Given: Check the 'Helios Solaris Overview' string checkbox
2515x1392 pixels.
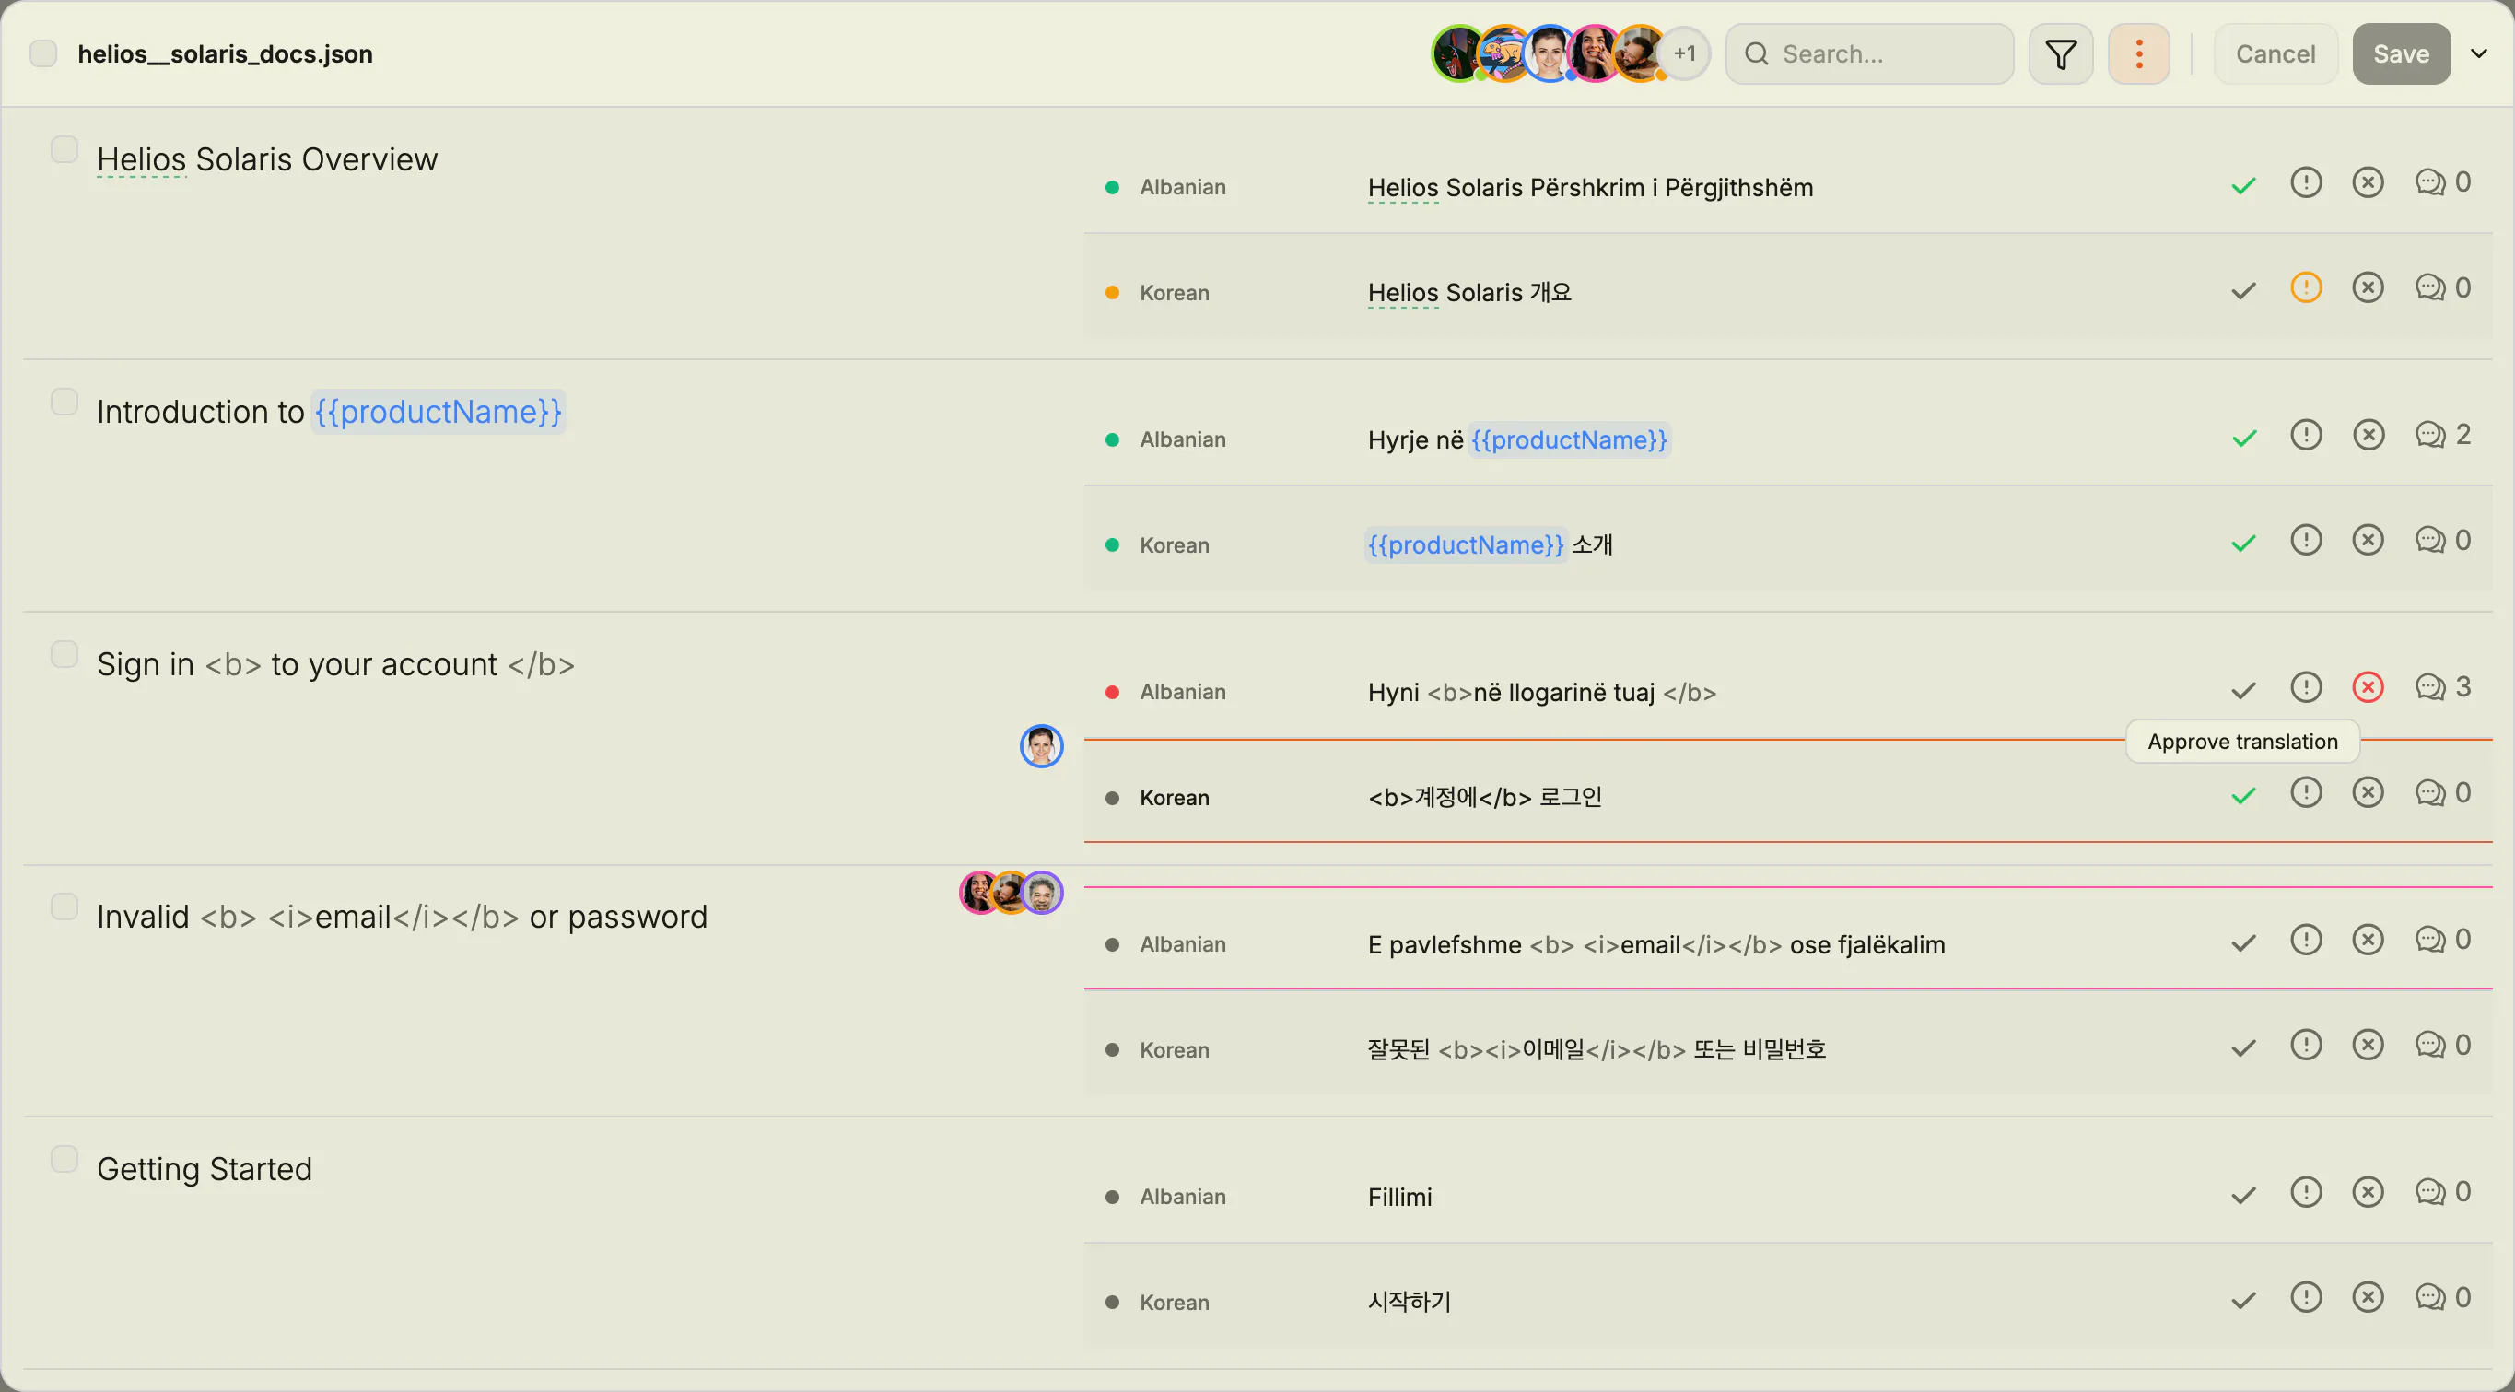Looking at the screenshot, I should click(64, 149).
